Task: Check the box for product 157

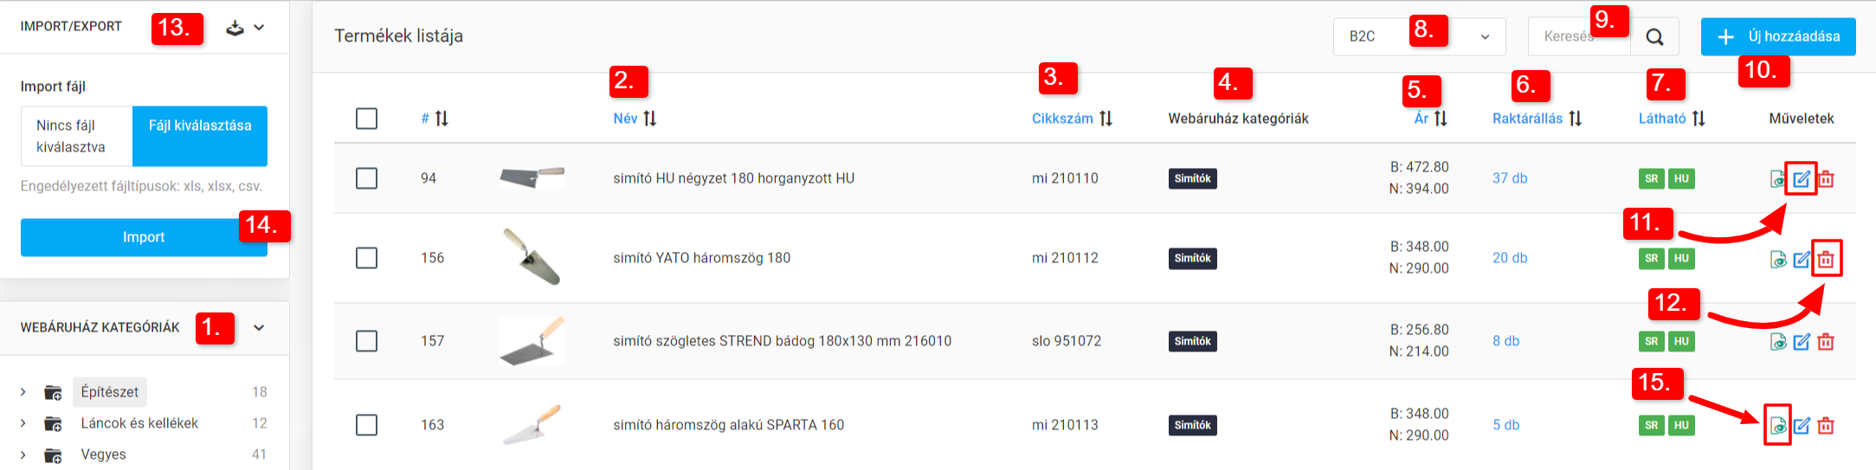Action: point(366,341)
